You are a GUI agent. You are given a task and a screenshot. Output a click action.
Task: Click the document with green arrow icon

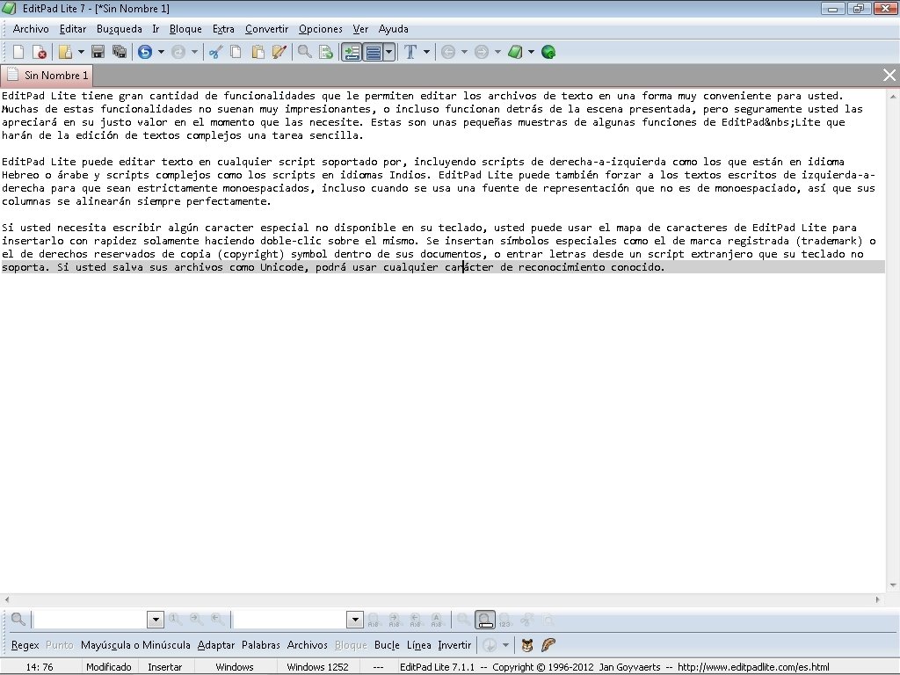326,52
